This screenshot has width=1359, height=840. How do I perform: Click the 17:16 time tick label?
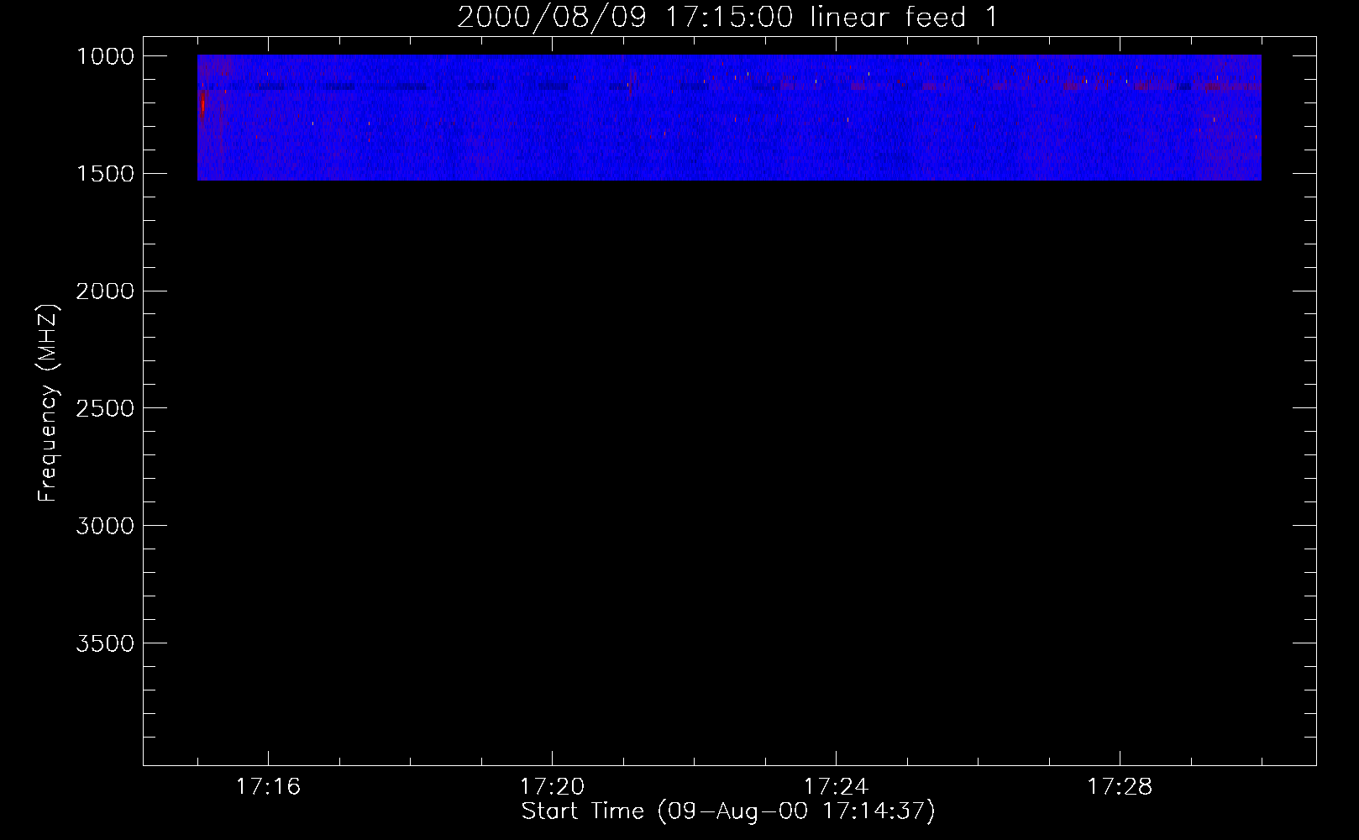(x=268, y=787)
